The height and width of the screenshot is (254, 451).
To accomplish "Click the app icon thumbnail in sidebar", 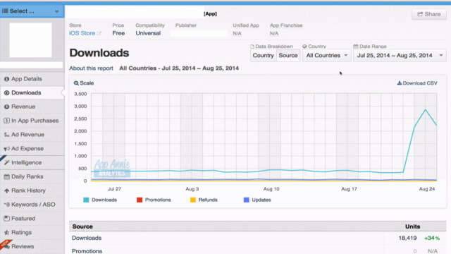I will pos(30,40).
